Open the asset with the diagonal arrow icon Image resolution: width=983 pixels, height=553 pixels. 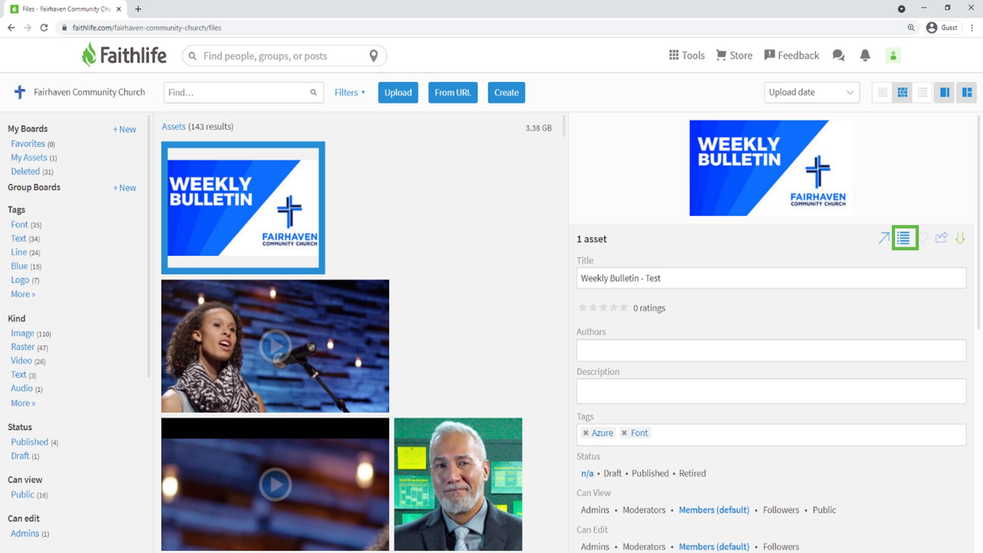pos(884,238)
